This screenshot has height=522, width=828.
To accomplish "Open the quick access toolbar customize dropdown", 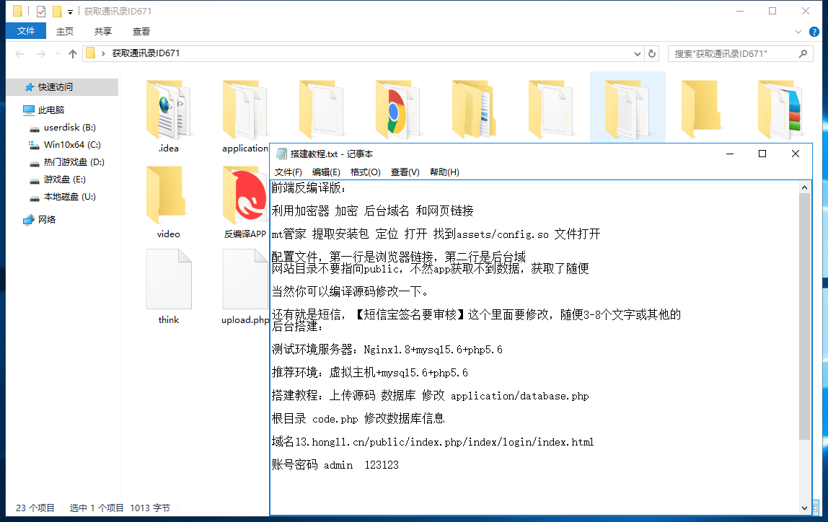I will point(70,12).
